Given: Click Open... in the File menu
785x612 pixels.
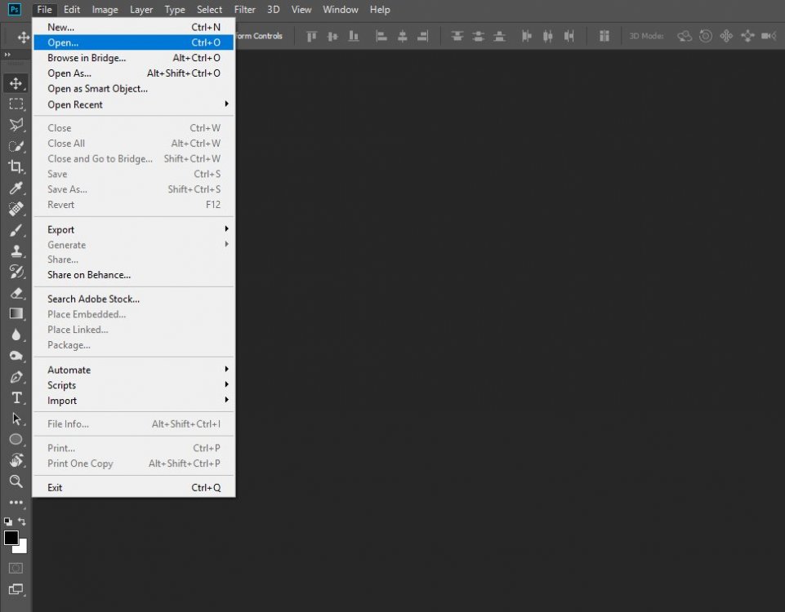Looking at the screenshot, I should tap(64, 42).
